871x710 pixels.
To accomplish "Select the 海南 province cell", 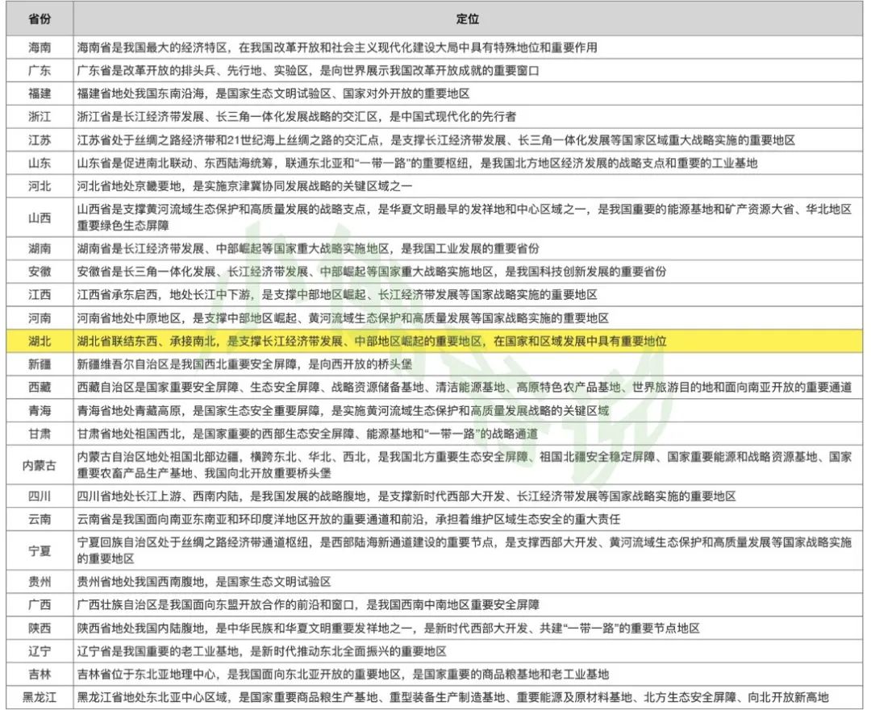I will coord(40,48).
